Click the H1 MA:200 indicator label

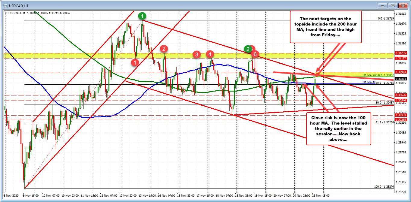[379, 75]
